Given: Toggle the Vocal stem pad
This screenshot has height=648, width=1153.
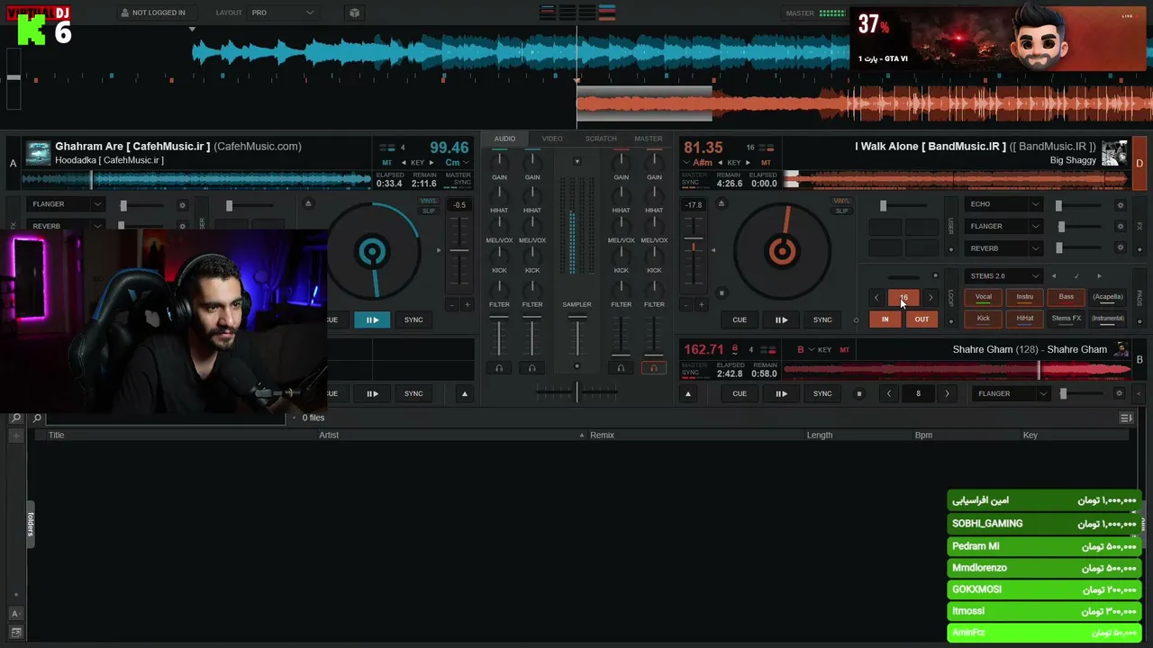Looking at the screenshot, I should pyautogui.click(x=983, y=297).
